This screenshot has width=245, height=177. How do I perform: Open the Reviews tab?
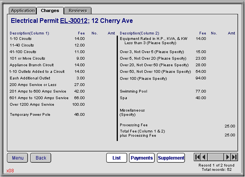78,10
